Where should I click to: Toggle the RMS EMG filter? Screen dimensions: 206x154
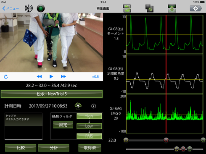[89, 136]
